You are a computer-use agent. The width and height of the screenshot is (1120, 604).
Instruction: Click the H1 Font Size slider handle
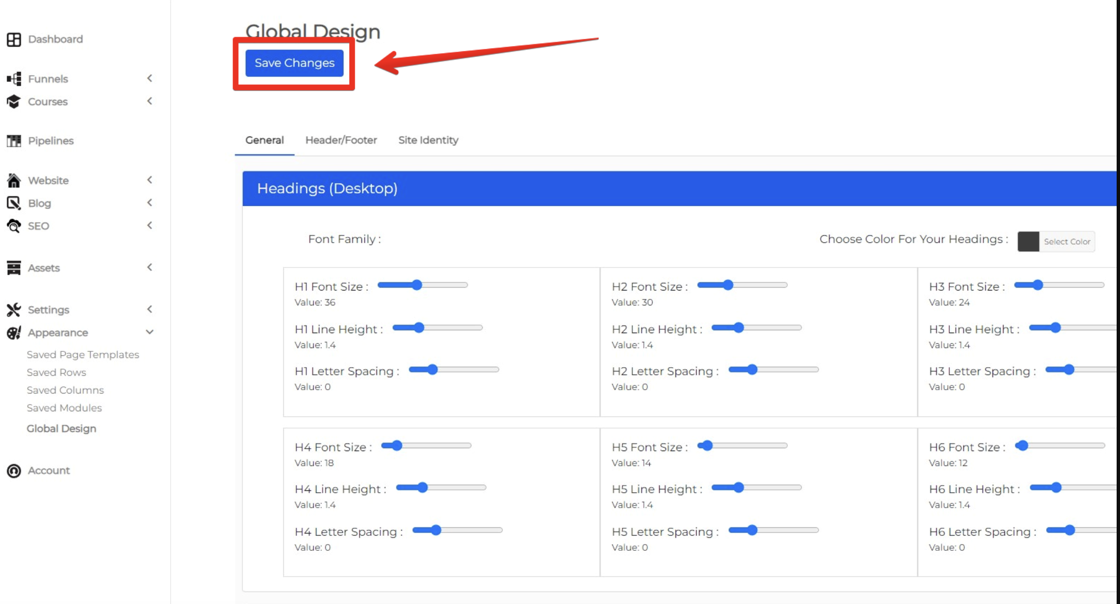pos(417,285)
